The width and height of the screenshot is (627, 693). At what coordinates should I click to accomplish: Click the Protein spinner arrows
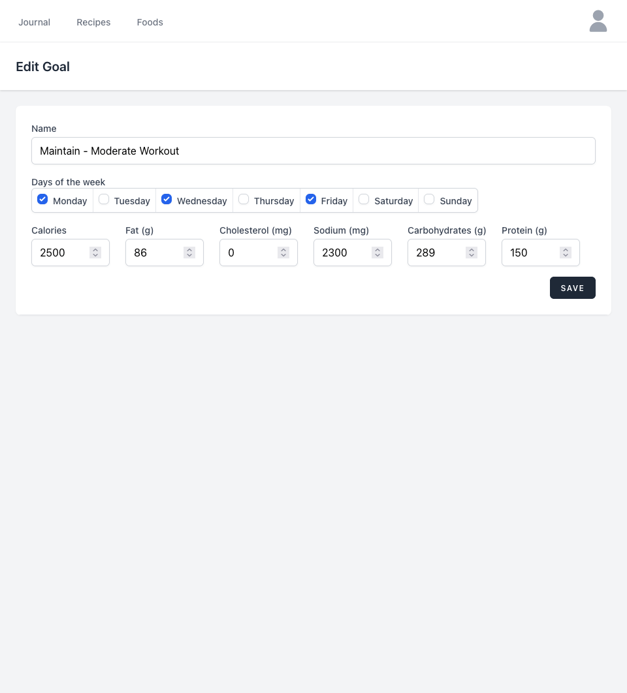tap(566, 253)
